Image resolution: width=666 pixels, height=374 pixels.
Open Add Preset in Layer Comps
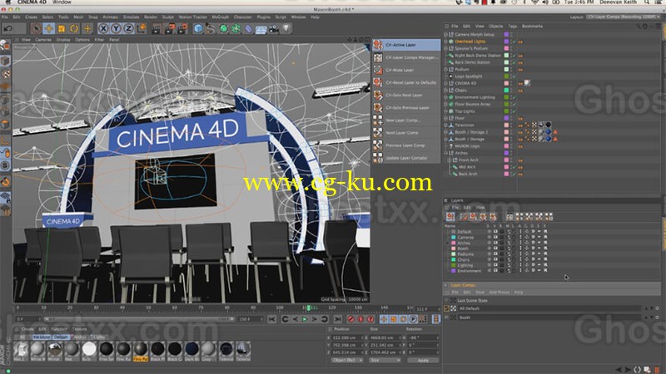click(x=499, y=293)
